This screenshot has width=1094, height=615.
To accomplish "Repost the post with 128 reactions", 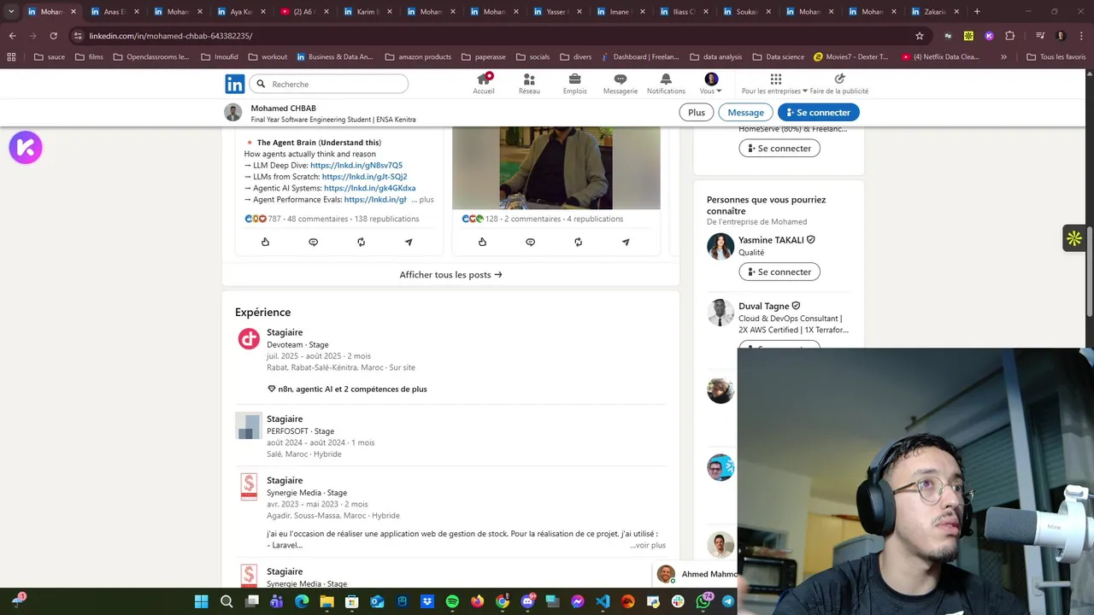I will 578,242.
